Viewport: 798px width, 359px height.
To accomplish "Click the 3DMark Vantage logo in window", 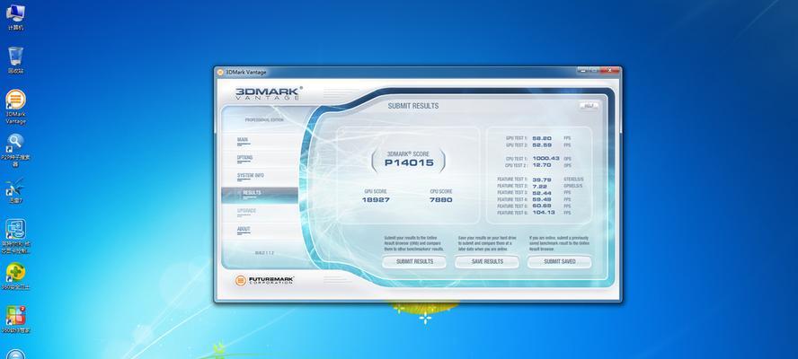I will pos(268,93).
